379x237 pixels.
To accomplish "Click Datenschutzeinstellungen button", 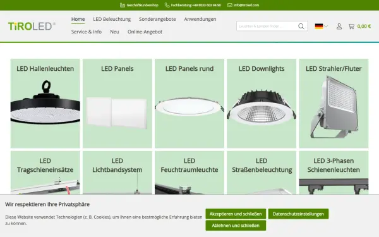I will (298, 214).
